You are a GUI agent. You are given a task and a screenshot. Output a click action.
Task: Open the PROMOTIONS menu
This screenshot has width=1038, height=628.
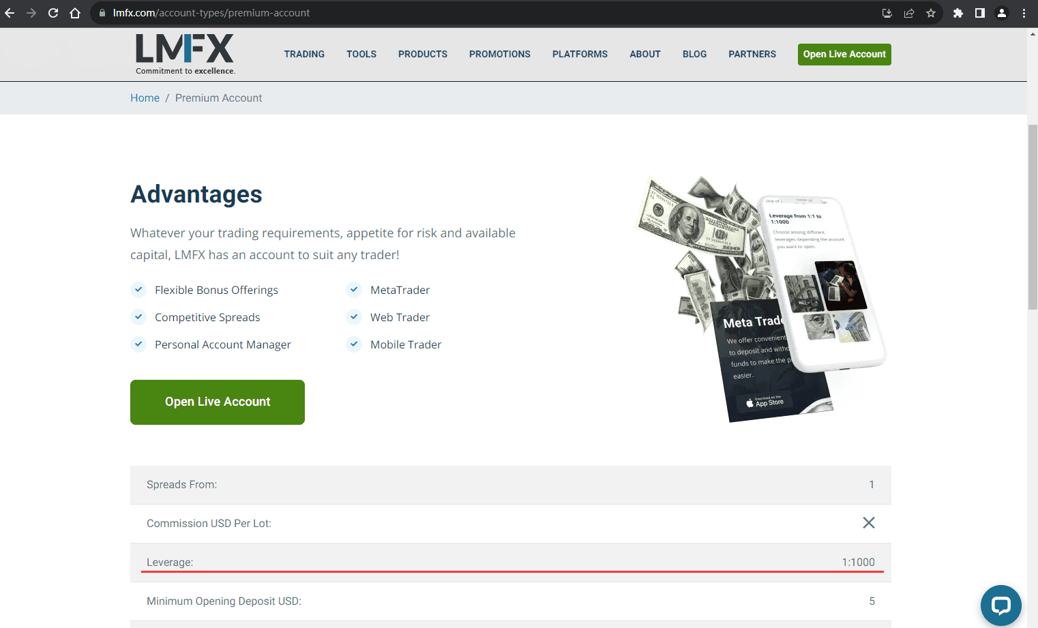[x=500, y=55]
